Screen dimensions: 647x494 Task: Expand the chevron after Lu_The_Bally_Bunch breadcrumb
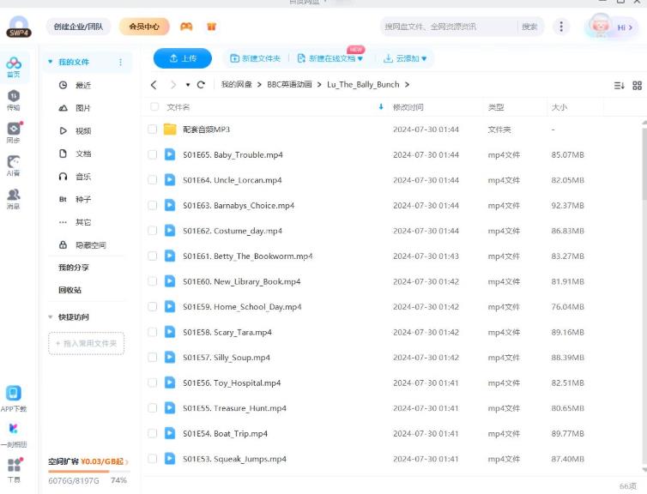coord(407,85)
